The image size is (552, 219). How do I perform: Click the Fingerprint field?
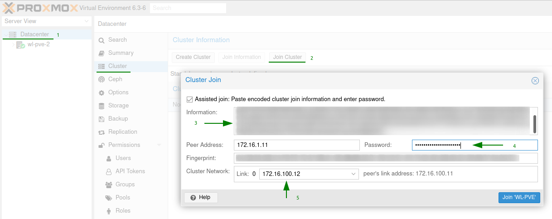click(386, 158)
